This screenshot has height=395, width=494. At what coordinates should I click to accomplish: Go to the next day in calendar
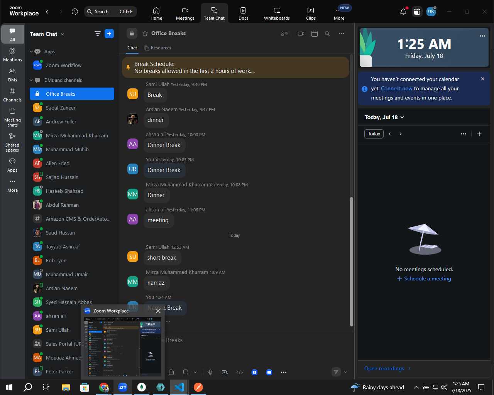point(401,134)
